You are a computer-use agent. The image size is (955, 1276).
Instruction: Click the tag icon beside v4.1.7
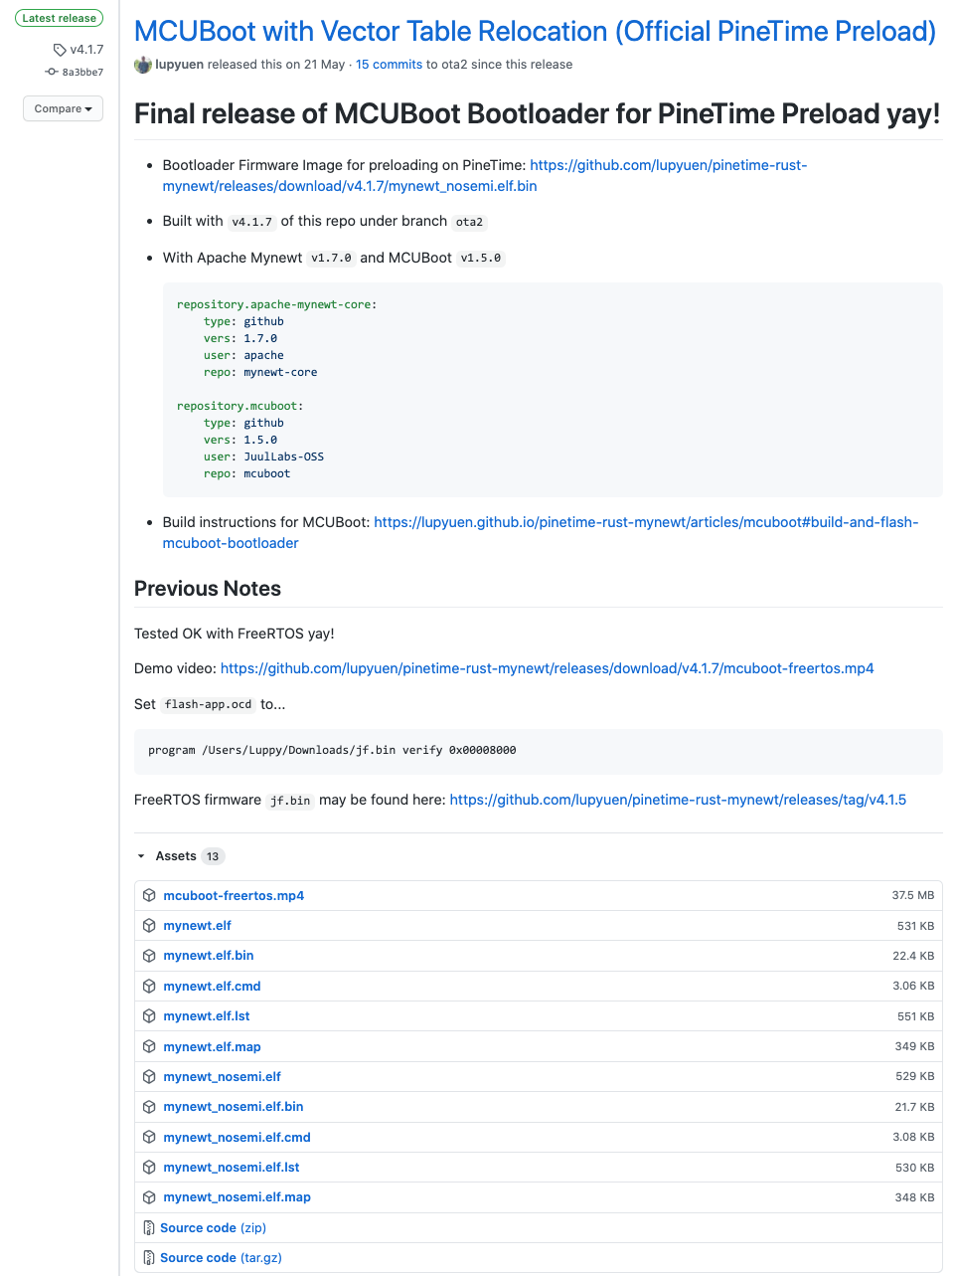coord(60,50)
